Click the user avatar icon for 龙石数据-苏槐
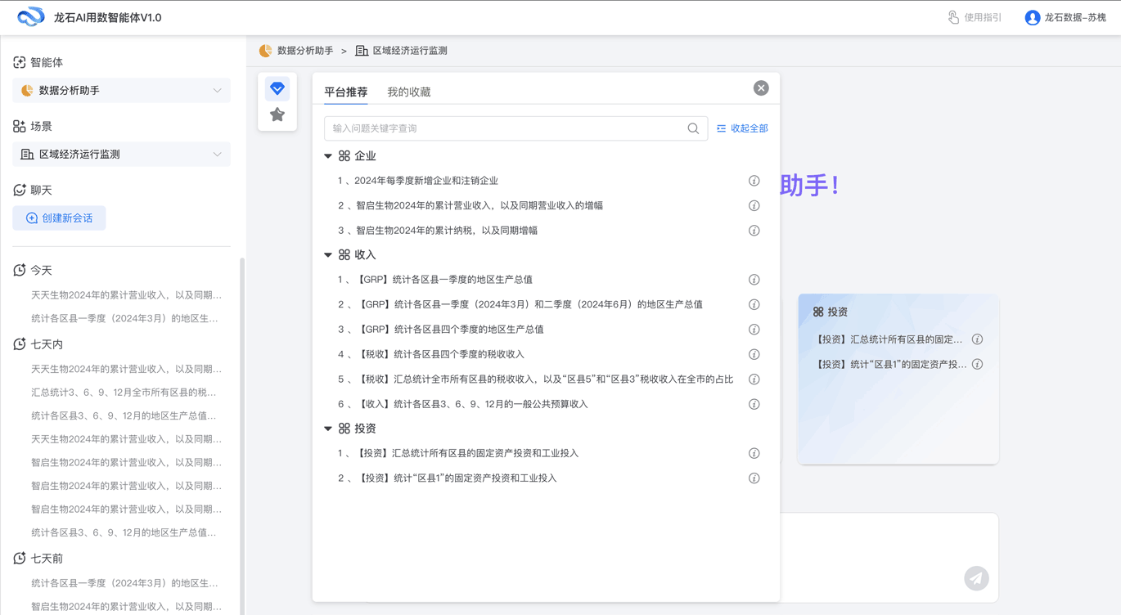The width and height of the screenshot is (1121, 615). pyautogui.click(x=1031, y=16)
